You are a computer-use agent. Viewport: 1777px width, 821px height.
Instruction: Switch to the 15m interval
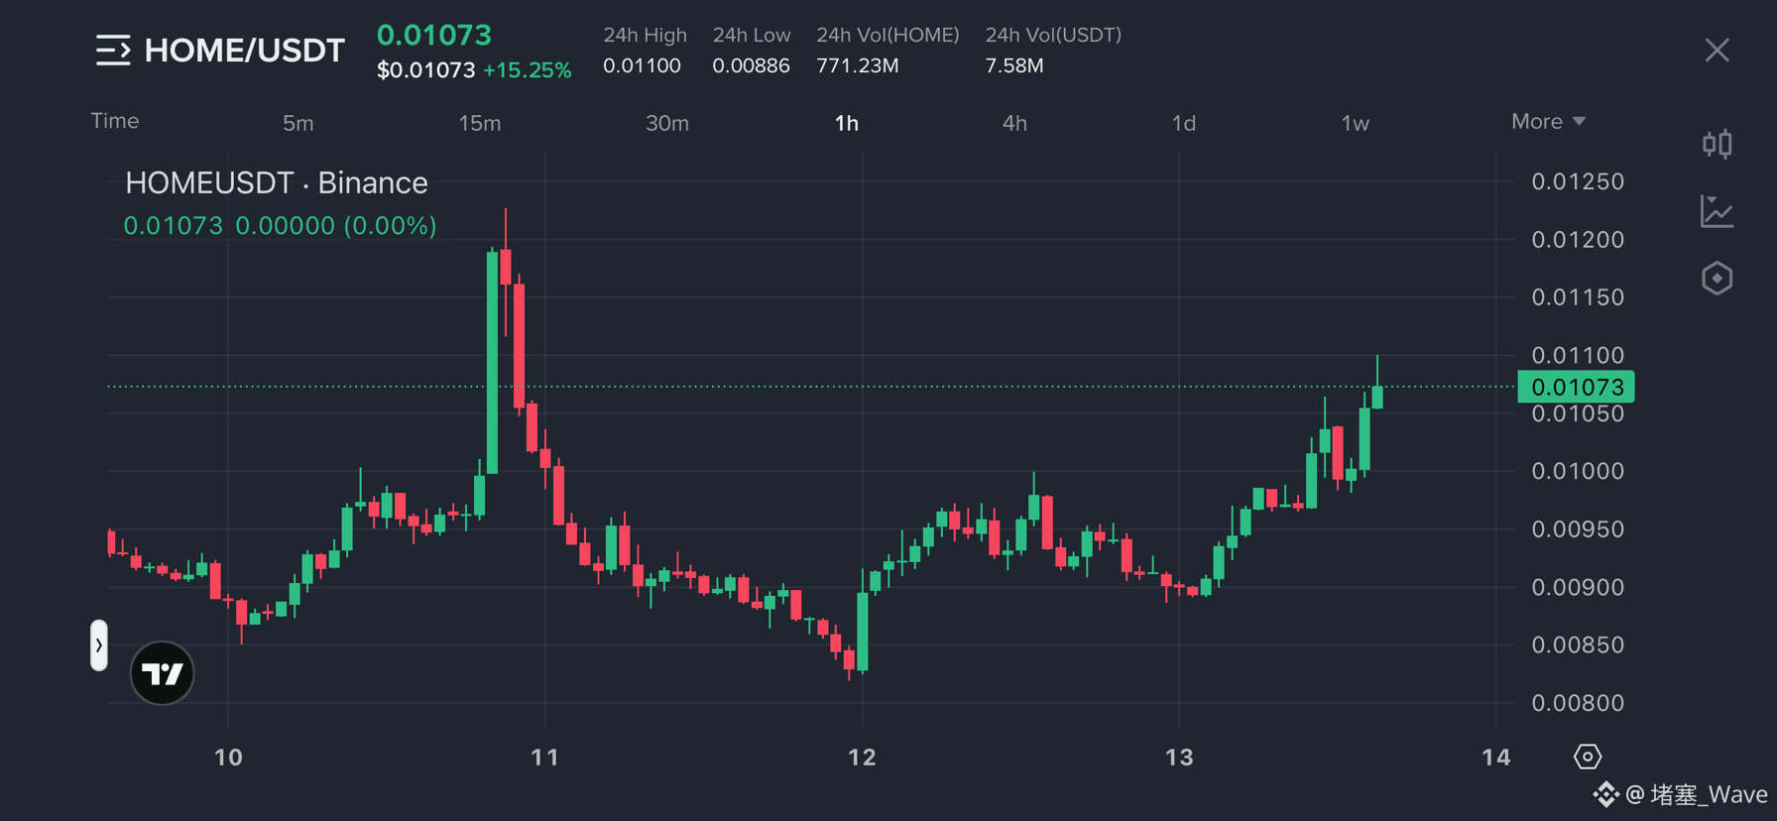[480, 123]
